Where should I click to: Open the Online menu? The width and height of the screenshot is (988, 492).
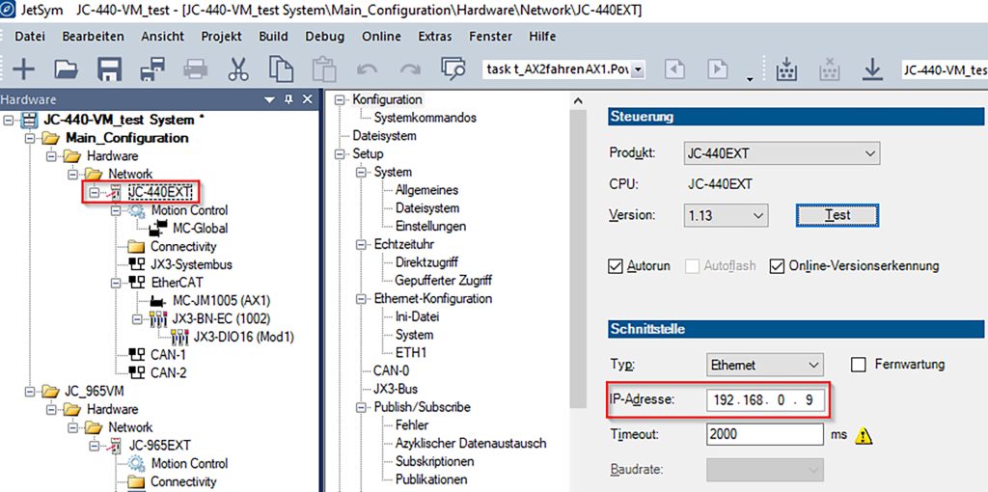(381, 37)
